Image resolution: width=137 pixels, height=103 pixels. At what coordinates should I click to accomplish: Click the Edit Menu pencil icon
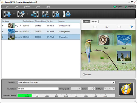(131, 27)
